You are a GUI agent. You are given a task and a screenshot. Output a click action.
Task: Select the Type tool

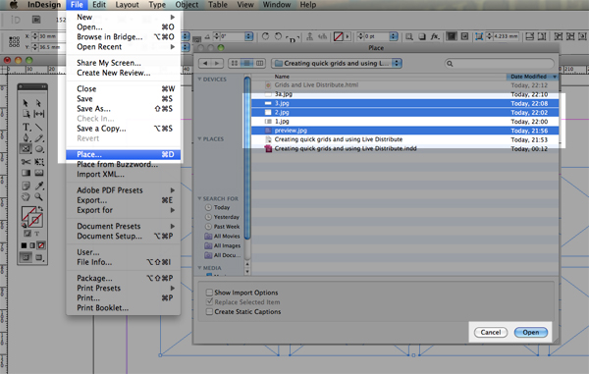[26, 128]
